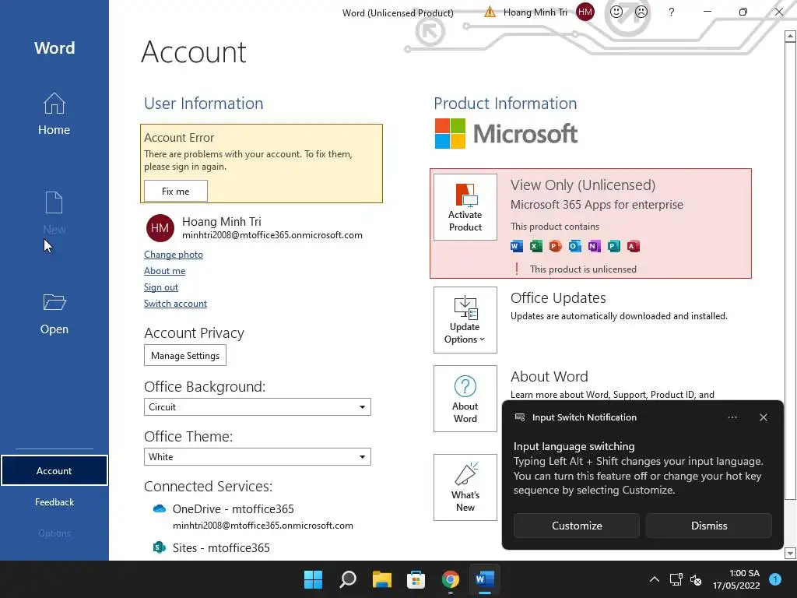The height and width of the screenshot is (598, 797).
Task: Open Windows Start menu on taskbar
Action: 313,579
